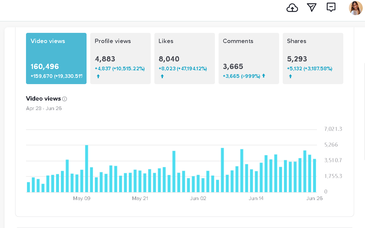This screenshot has width=365, height=228.
Task: Click the last bar at Jun 26
Action: (x=314, y=175)
